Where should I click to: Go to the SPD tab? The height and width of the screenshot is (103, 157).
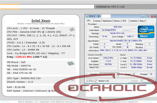tap(124, 21)
